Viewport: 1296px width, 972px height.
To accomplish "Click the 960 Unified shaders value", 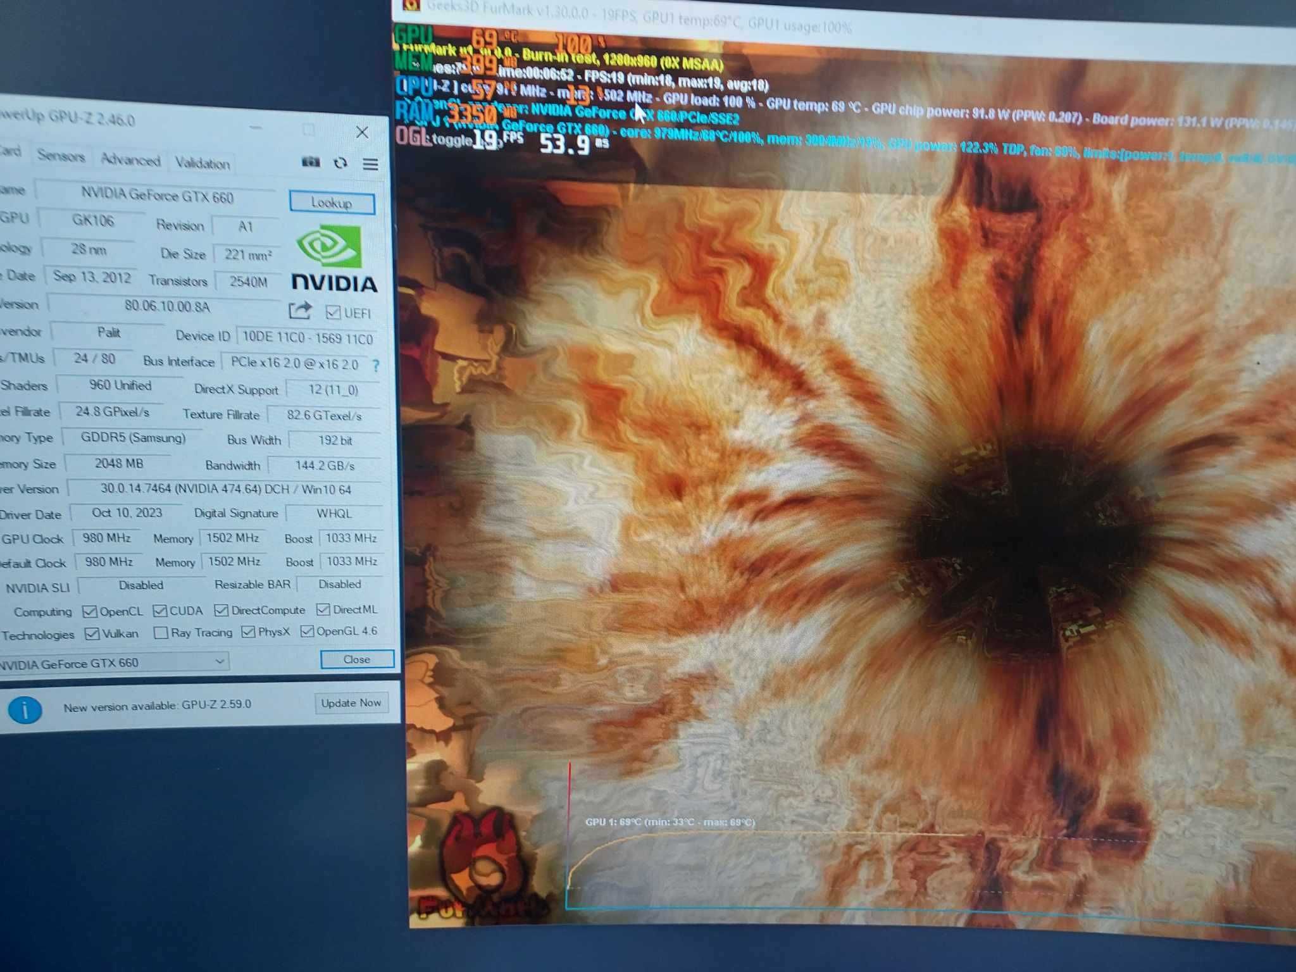I will point(120,385).
